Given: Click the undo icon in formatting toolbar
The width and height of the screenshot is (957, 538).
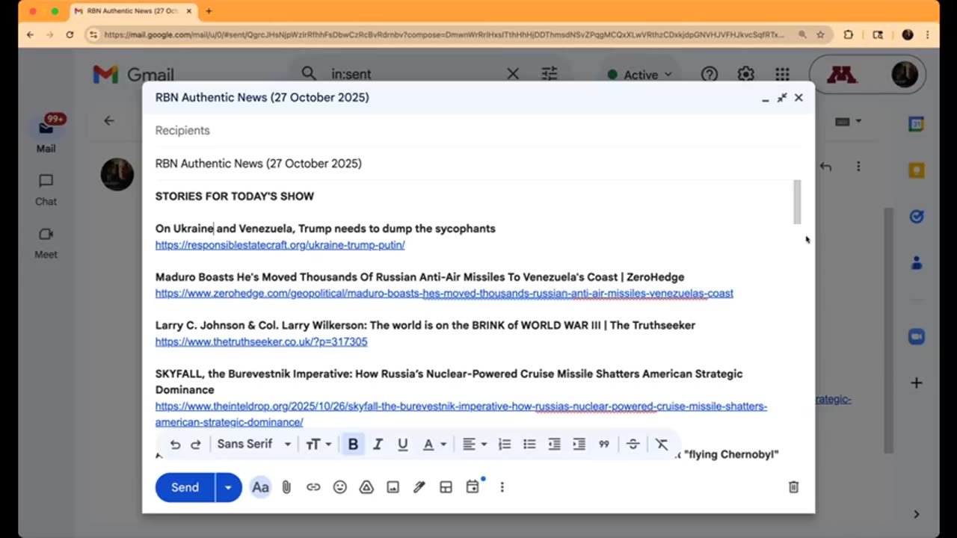Looking at the screenshot, I should tap(175, 445).
